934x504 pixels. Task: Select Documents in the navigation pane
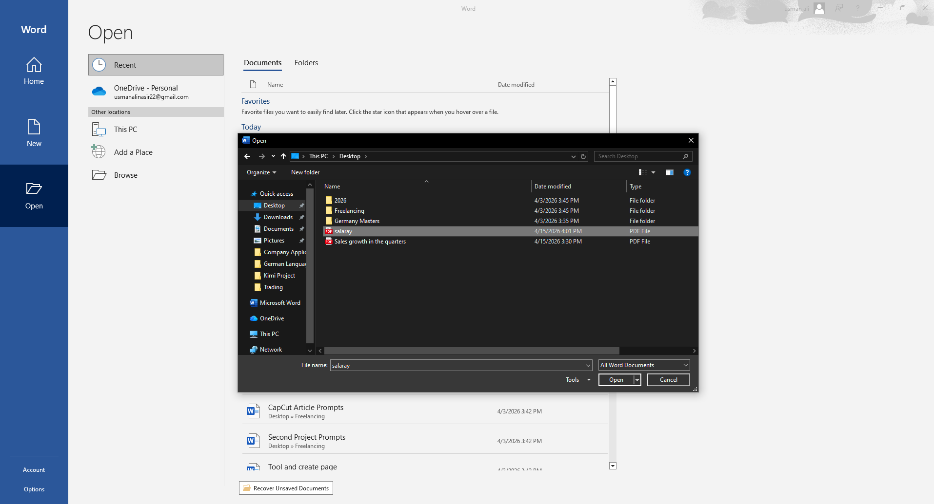click(x=278, y=229)
